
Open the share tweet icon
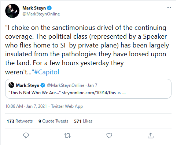[x=151, y=135]
